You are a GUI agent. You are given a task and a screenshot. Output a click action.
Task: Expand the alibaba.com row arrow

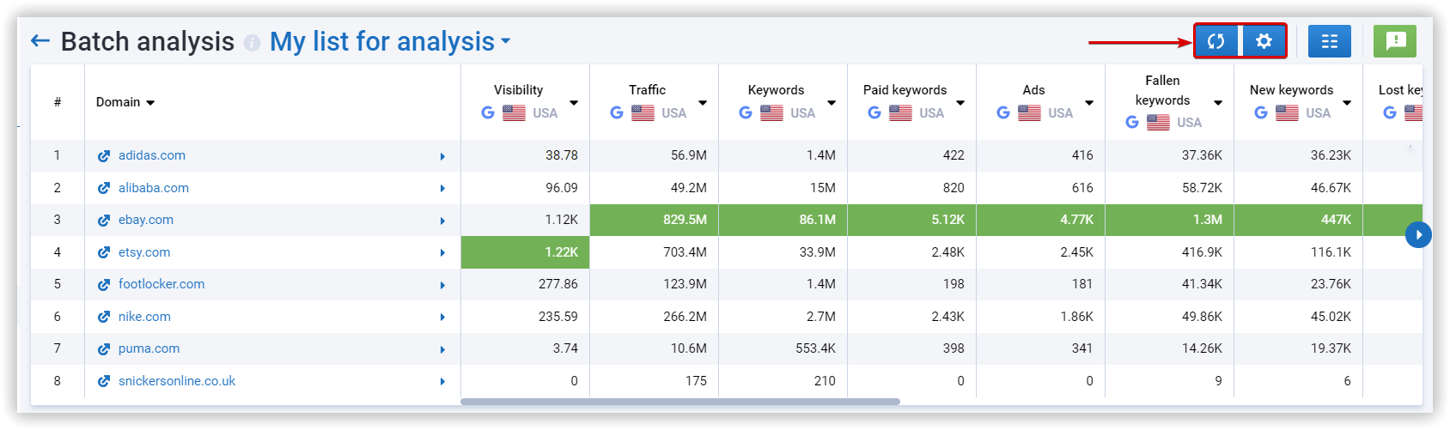442,189
